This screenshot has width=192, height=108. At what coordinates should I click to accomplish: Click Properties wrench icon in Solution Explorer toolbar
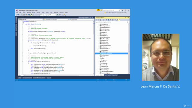[117, 20]
